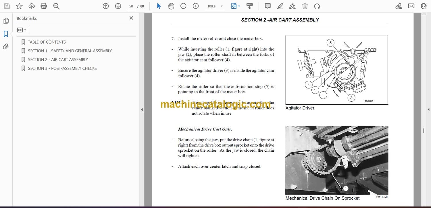Image resolution: width=431 pixels, height=208 pixels.
Task: Switch to the Hand pan tool
Action: pos(171,6)
